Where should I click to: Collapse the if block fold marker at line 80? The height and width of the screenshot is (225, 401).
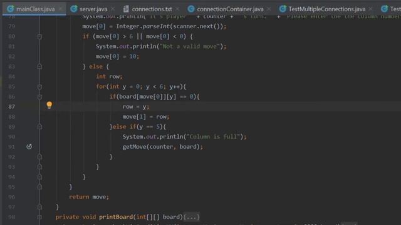(39, 37)
